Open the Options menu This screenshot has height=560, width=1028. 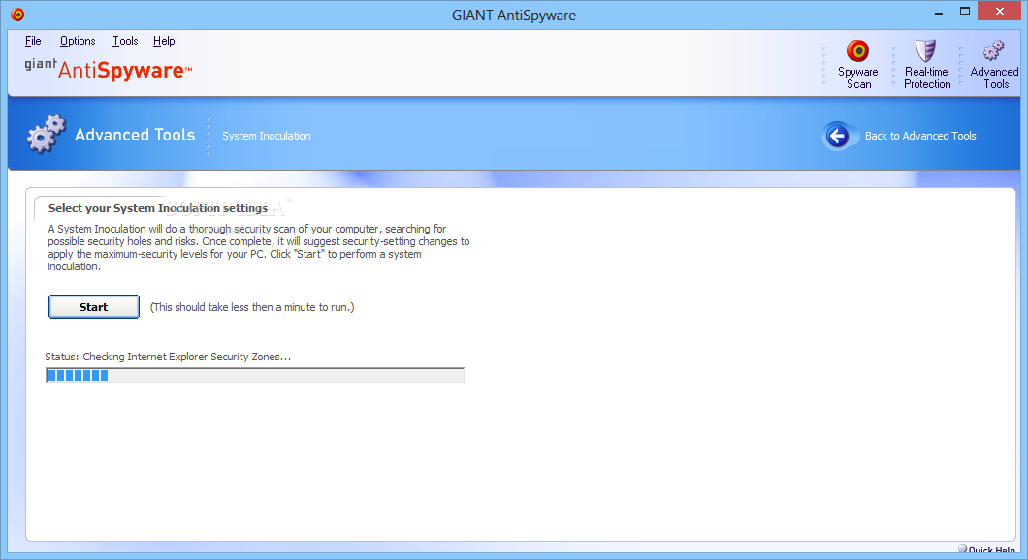coord(78,41)
